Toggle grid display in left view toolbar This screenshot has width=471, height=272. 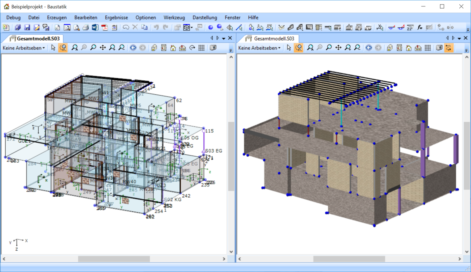[x=201, y=48]
